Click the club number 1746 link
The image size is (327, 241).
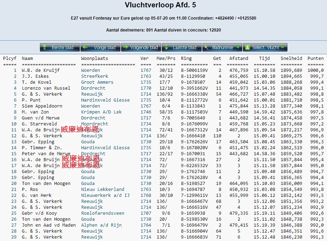pos(146,112)
